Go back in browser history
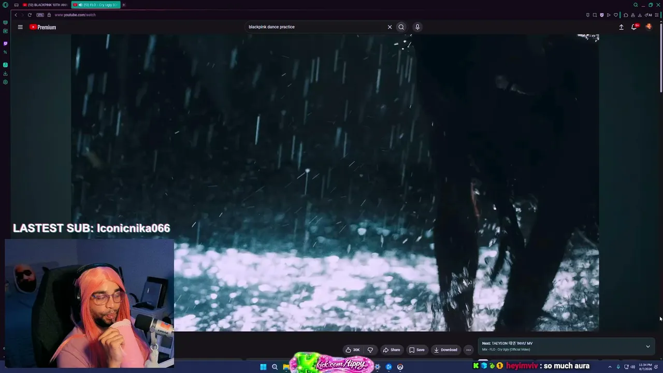Image resolution: width=663 pixels, height=373 pixels. (16, 15)
